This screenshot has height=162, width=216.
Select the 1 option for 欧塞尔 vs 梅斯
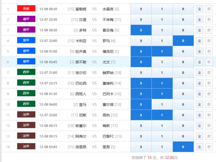(162, 126)
